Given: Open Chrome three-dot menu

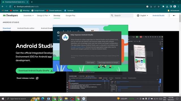Looking at the screenshot, I should coord(178,6).
